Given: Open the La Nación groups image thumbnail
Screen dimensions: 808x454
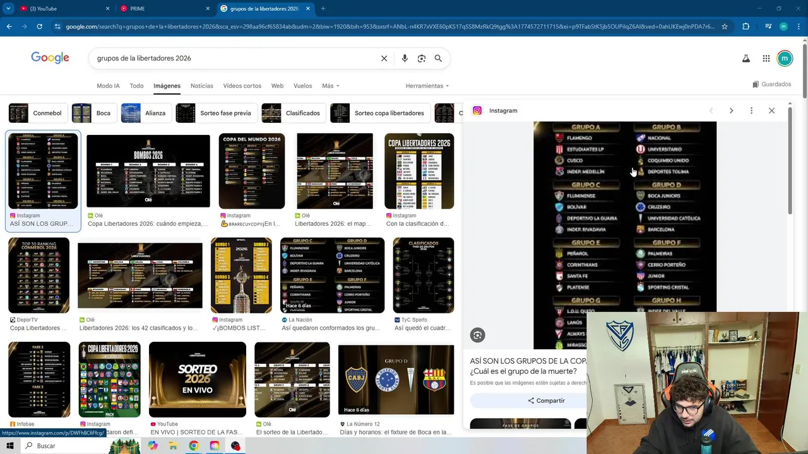Looking at the screenshot, I should click(332, 275).
